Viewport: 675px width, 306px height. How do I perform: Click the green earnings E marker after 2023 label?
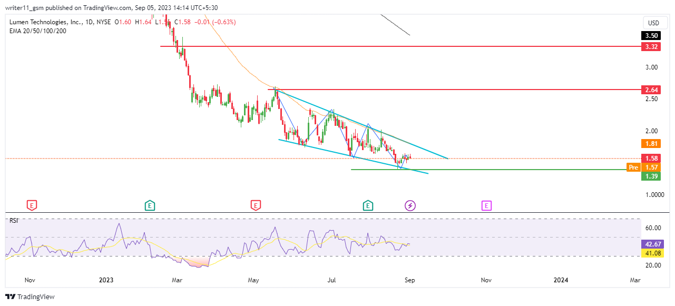point(150,205)
